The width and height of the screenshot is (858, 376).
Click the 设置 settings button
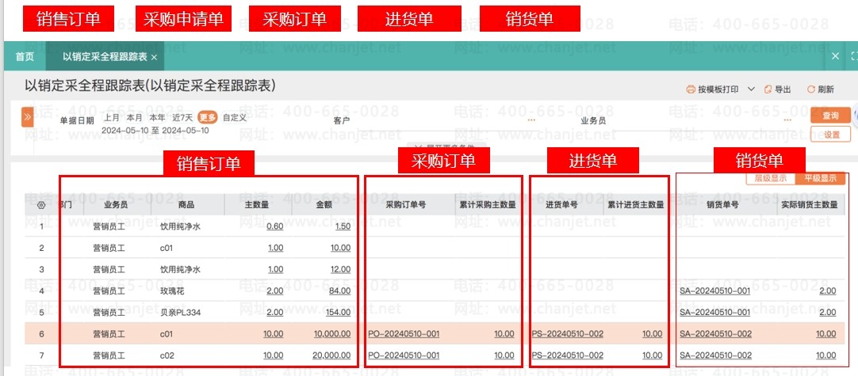tap(830, 135)
